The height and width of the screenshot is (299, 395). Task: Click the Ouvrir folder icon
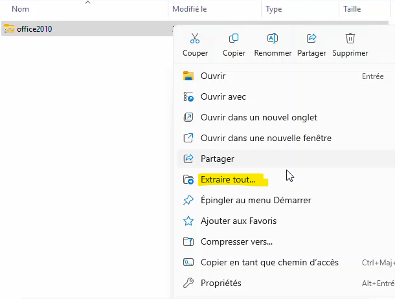[x=188, y=76]
